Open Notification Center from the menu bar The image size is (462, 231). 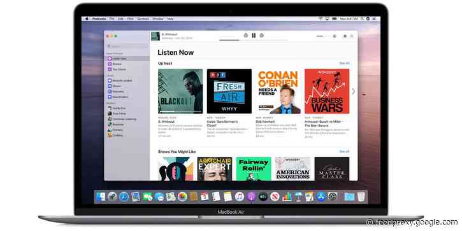(x=374, y=18)
